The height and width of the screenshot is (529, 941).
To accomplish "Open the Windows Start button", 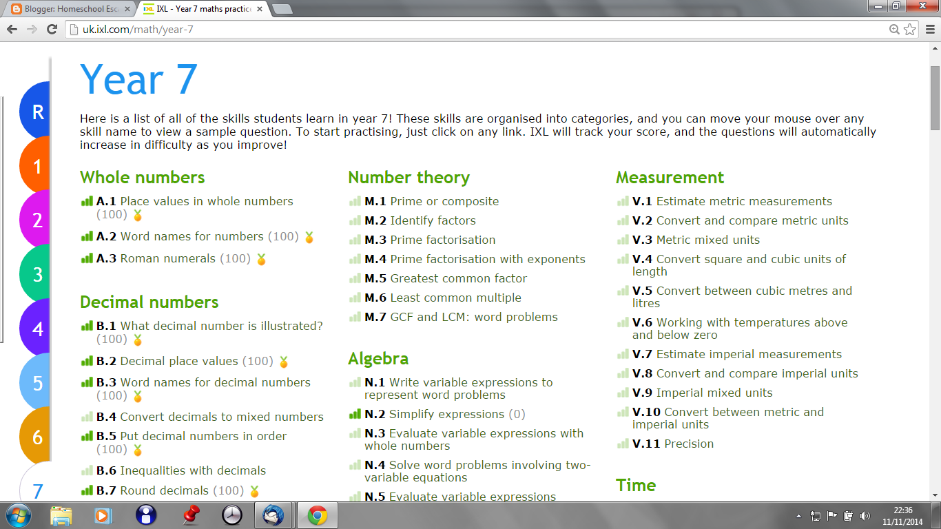I will click(18, 515).
